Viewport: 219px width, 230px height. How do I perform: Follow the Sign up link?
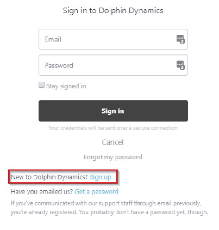point(101,177)
